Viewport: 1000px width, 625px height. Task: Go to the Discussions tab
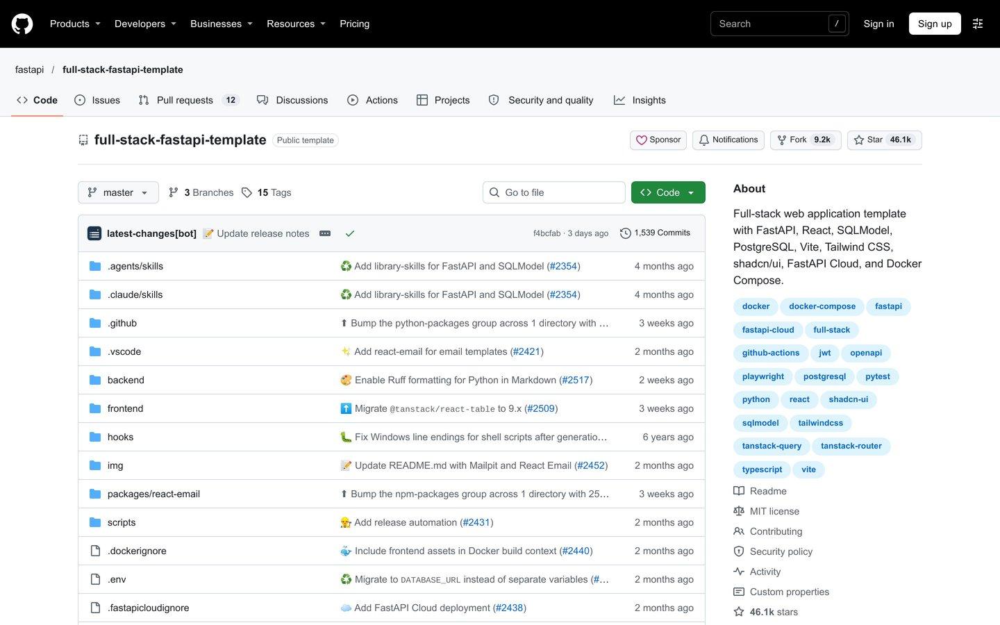tap(292, 100)
